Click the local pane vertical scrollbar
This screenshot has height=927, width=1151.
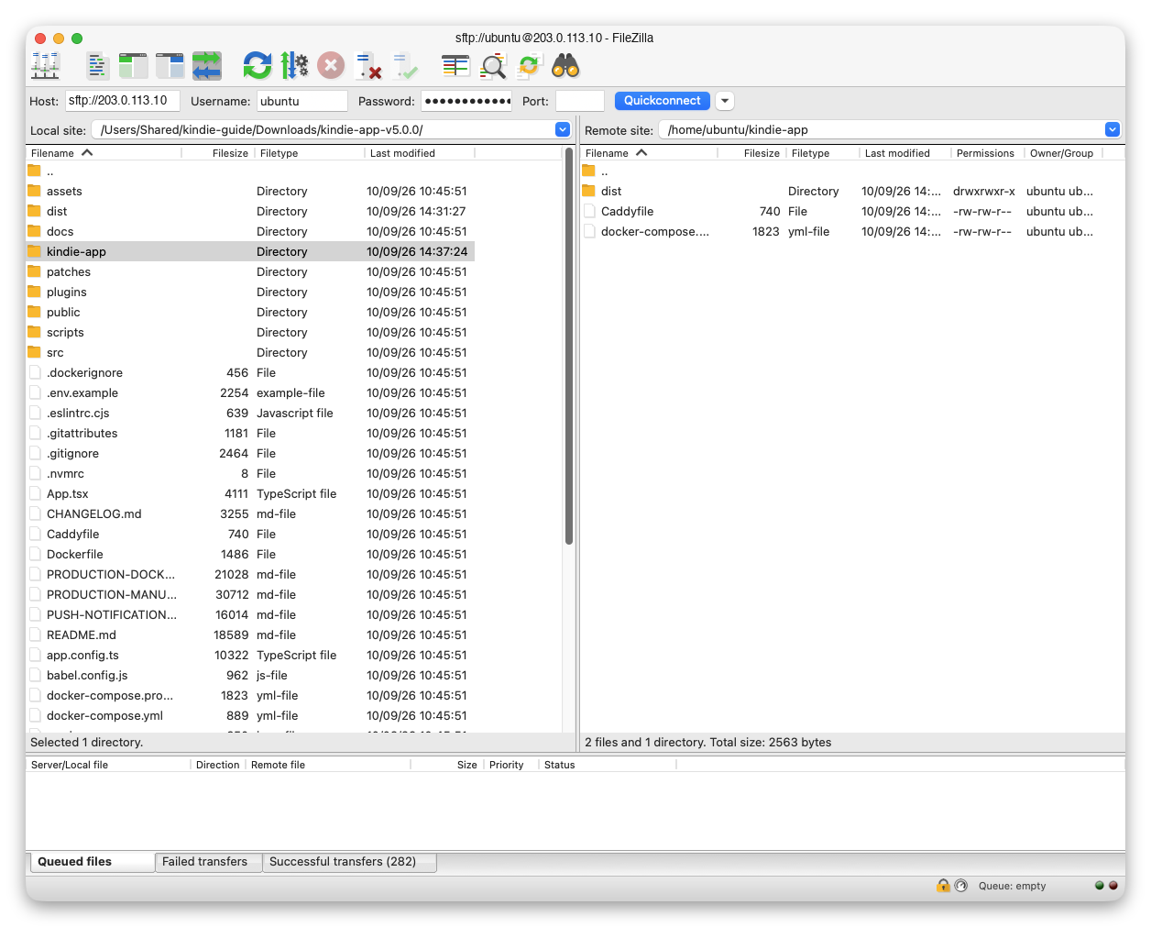pyautogui.click(x=569, y=347)
